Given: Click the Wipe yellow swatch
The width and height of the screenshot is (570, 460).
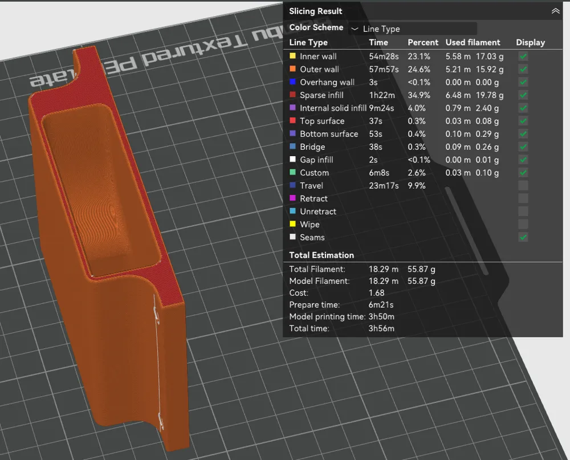Looking at the screenshot, I should 292,223.
